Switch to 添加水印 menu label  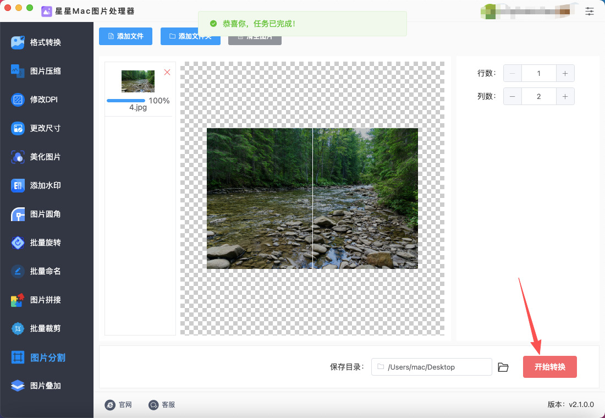pos(46,185)
